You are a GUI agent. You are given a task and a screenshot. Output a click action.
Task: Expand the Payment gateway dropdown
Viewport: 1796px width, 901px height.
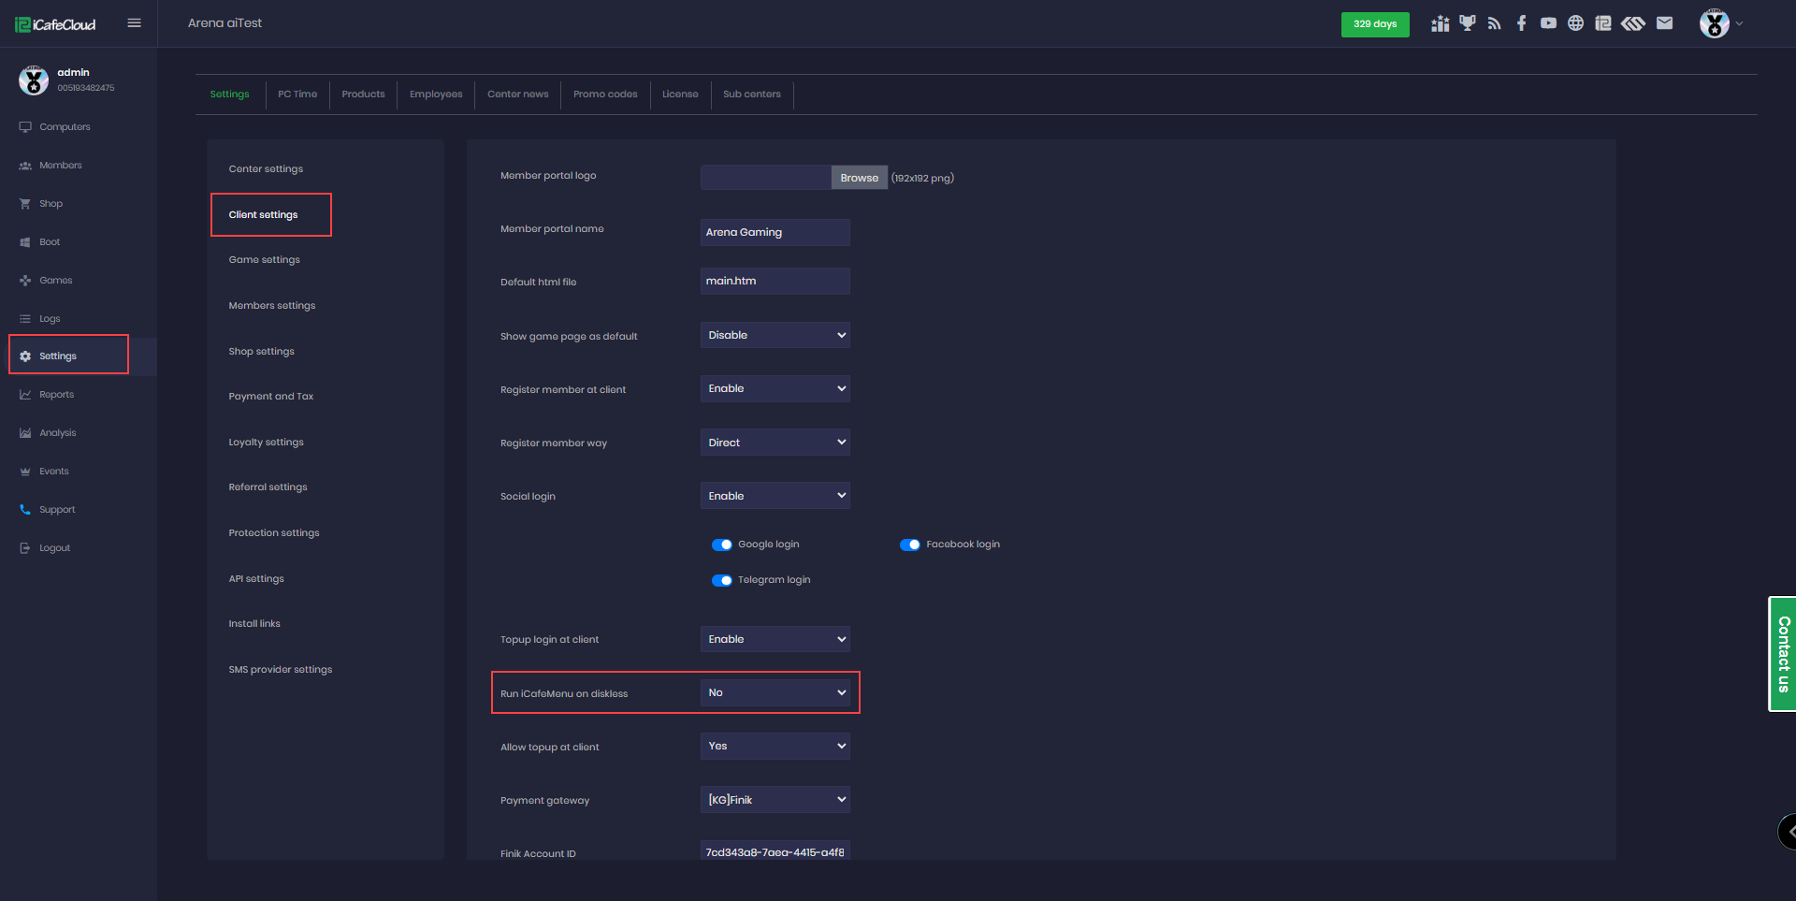click(x=775, y=800)
